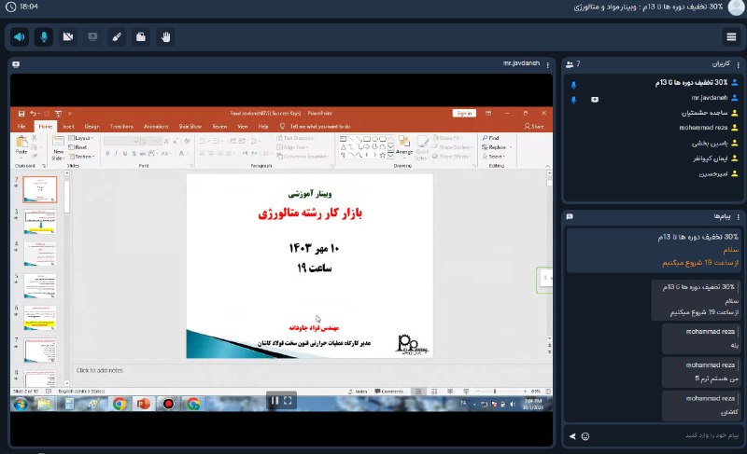Screen dimensions: 747x454
Task: Open the screen-share panel options menu
Action: 548,64
